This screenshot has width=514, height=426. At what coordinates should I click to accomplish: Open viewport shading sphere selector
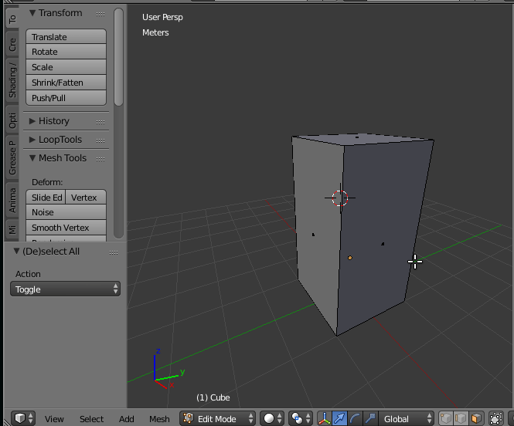coord(272,418)
